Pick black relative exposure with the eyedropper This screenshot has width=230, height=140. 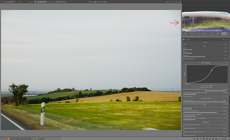click(227, 90)
